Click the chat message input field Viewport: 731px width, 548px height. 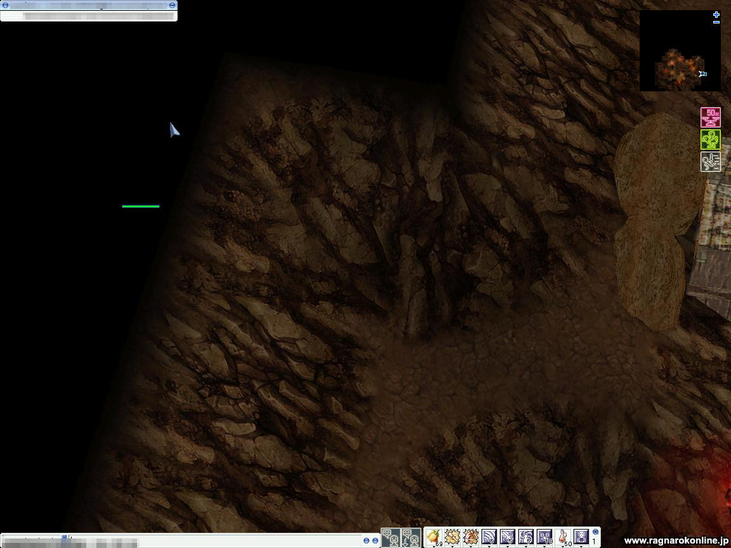215,540
